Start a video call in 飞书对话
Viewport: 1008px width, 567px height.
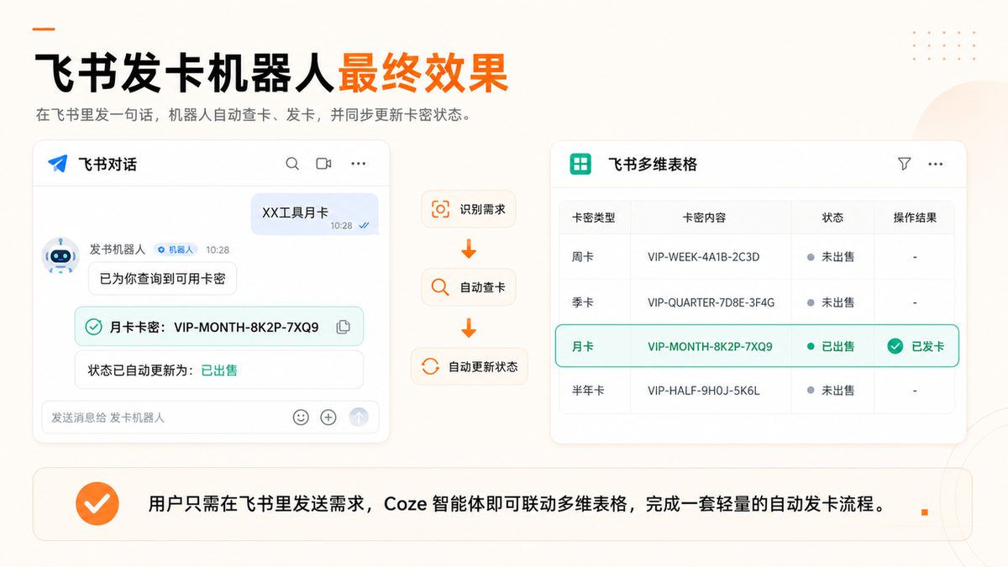(323, 164)
